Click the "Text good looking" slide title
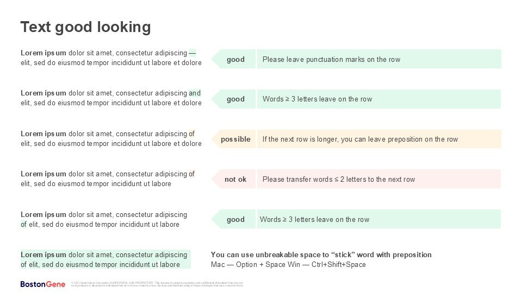The image size is (522, 293). (85, 27)
